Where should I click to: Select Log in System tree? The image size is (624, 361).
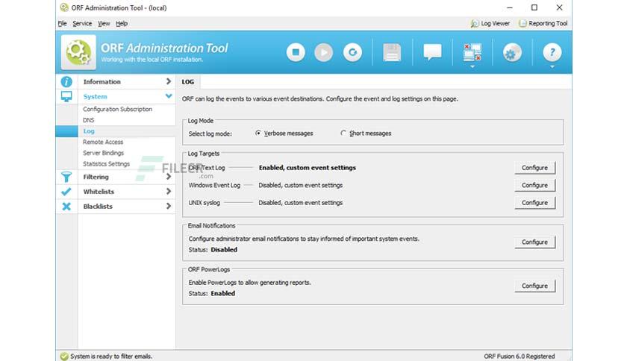(x=89, y=131)
